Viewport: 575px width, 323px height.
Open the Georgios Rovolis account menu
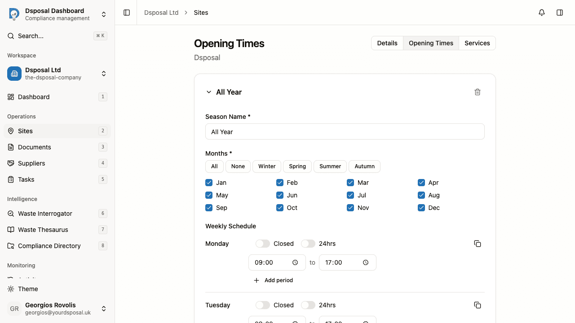coord(104,309)
